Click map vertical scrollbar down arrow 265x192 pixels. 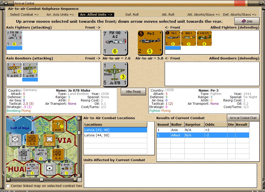click(x=79, y=175)
